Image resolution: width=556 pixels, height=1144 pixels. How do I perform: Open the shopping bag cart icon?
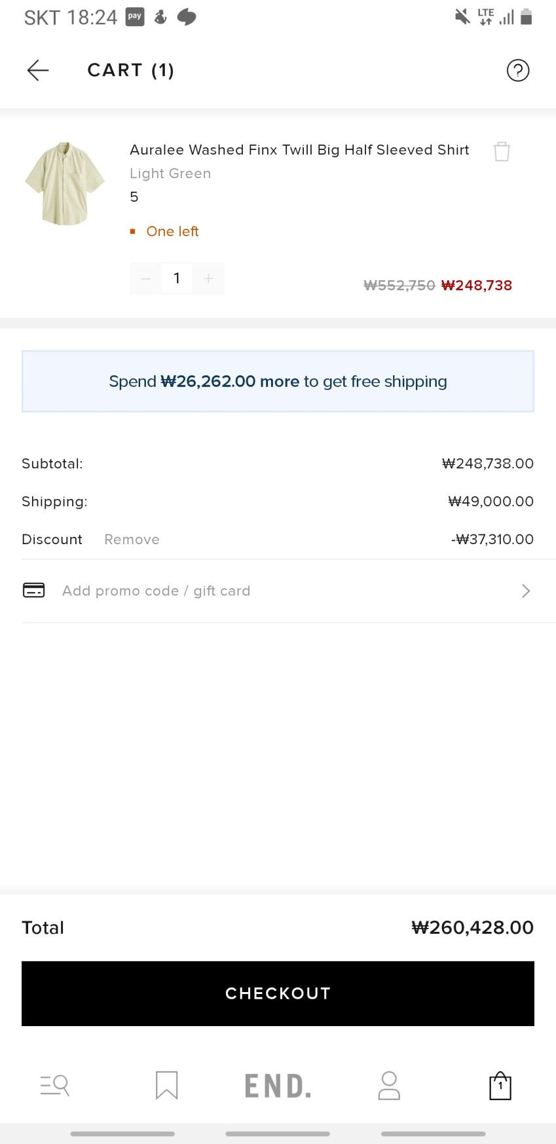point(500,1086)
